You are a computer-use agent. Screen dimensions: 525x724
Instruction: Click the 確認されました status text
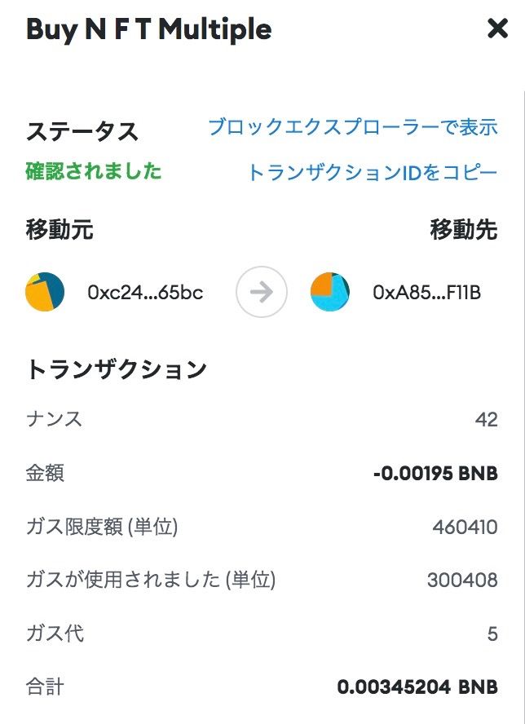click(x=95, y=171)
